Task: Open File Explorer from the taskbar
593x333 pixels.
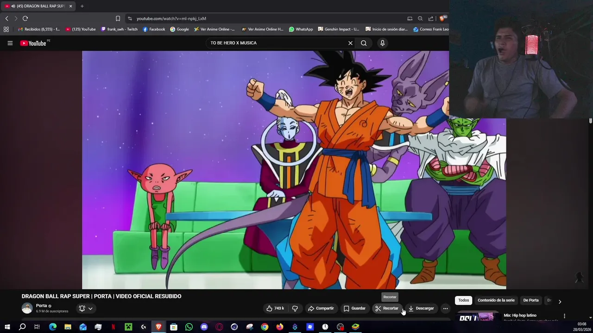Action: tap(68, 327)
